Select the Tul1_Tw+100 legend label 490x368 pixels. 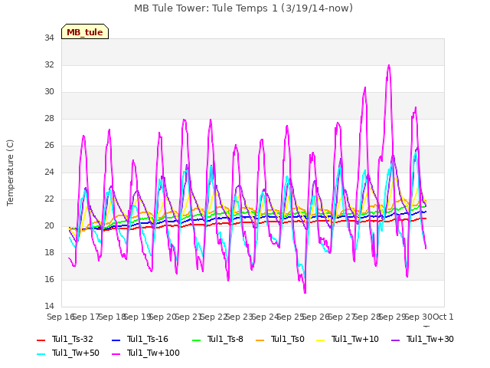coord(153,353)
